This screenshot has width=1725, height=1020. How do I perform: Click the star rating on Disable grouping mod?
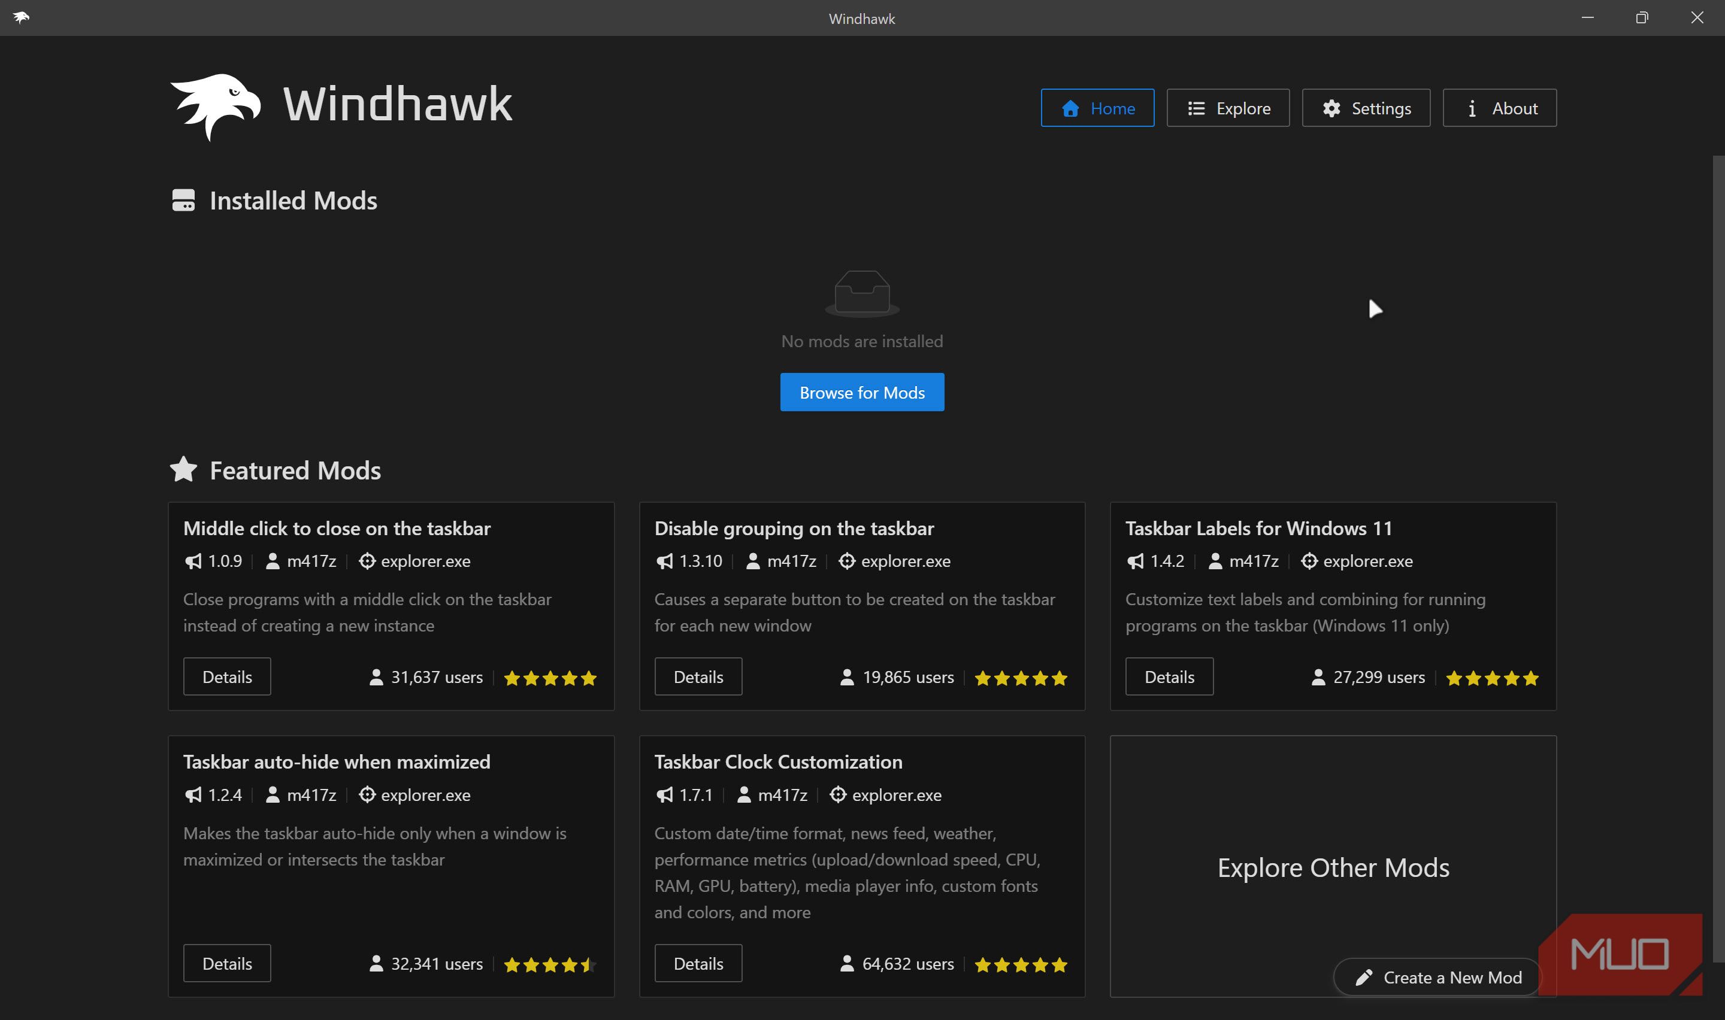point(1021,678)
